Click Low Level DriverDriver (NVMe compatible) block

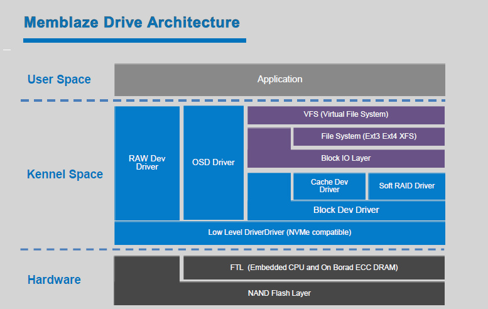[279, 233]
